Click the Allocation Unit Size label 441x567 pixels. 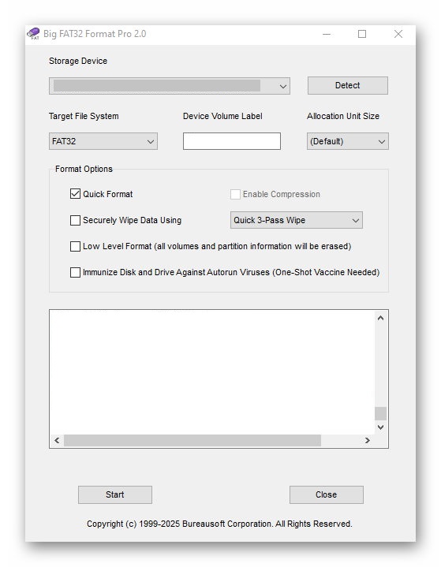click(343, 116)
